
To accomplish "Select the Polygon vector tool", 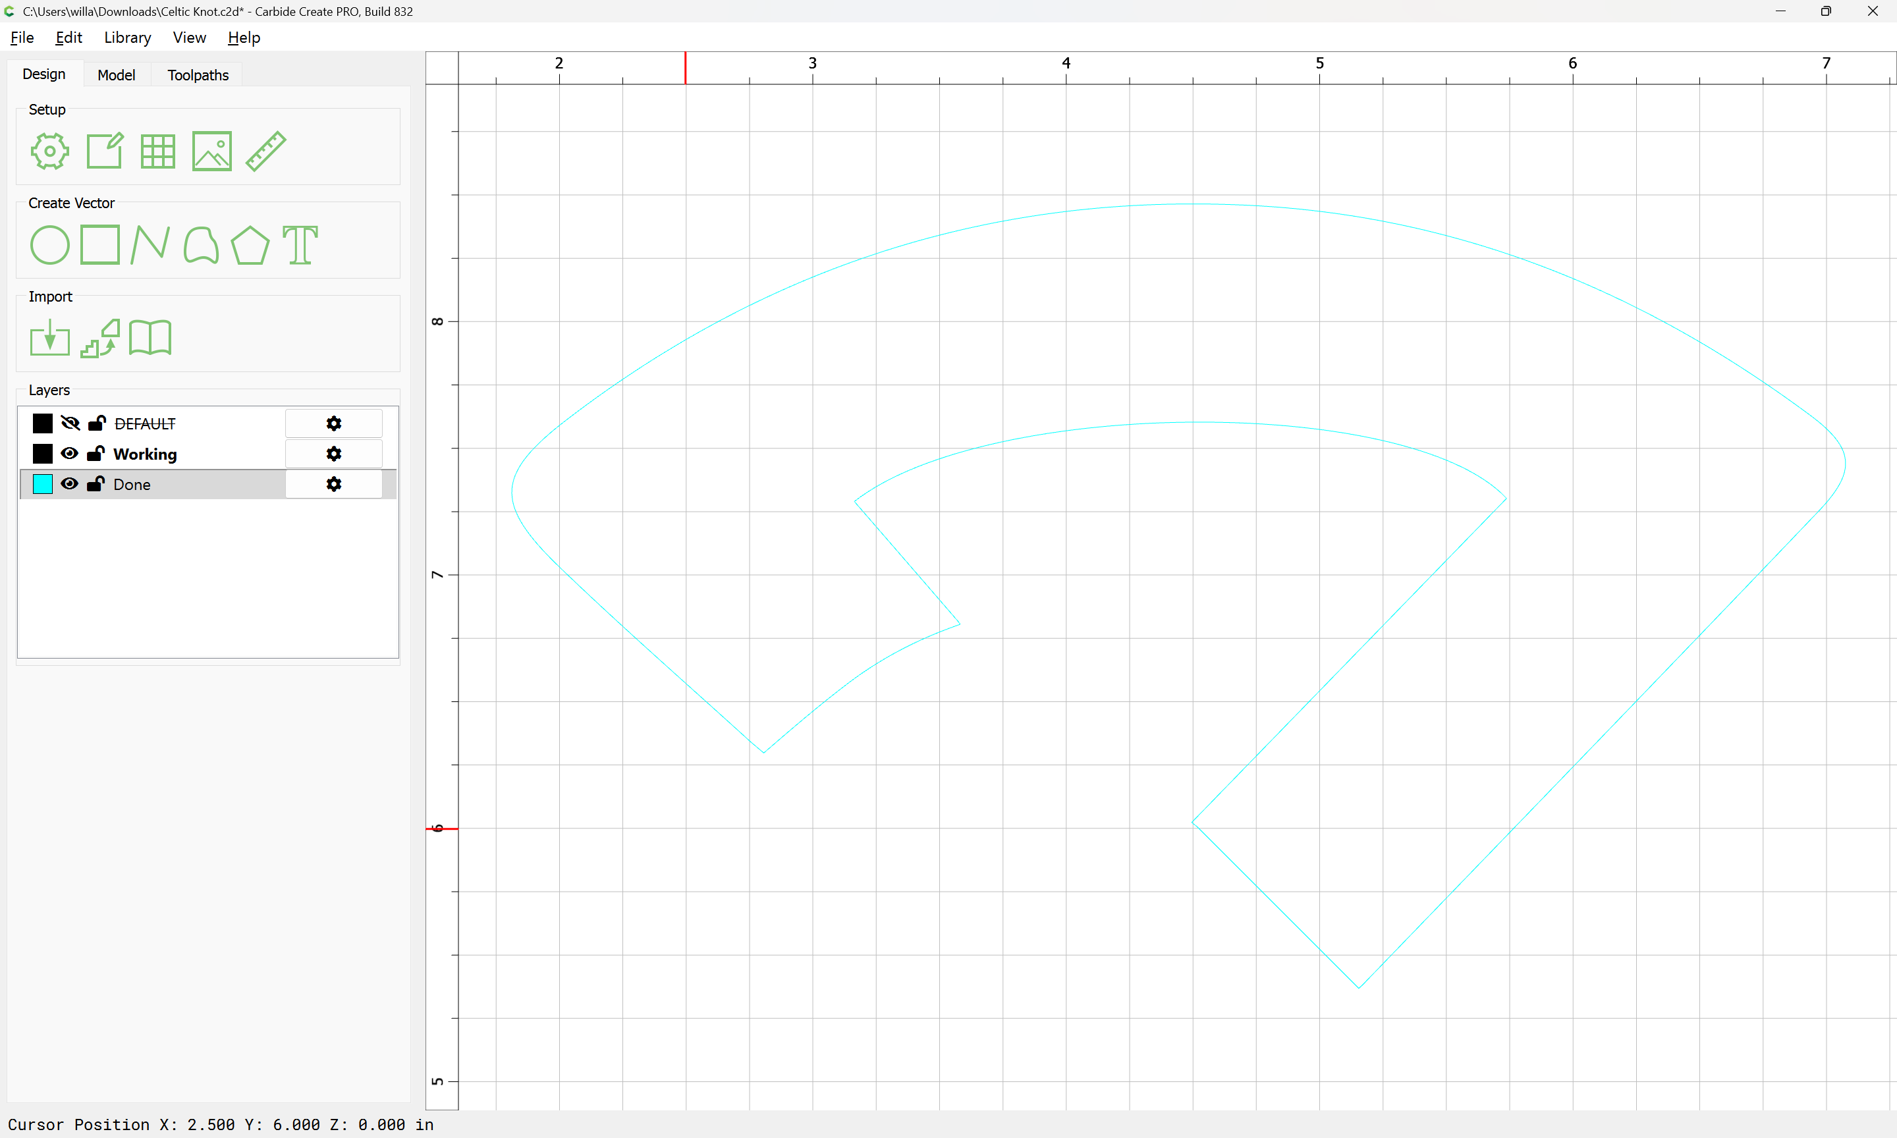I will pyautogui.click(x=250, y=246).
